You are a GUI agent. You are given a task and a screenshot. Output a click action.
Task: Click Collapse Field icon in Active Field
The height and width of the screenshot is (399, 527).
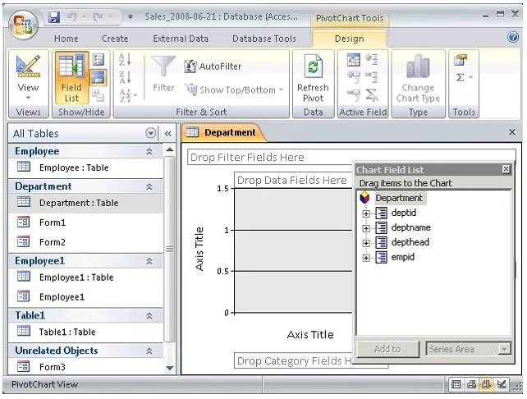tap(371, 77)
